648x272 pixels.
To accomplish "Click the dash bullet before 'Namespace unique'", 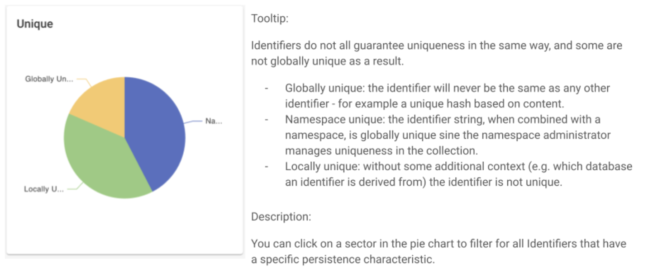I will tap(267, 120).
